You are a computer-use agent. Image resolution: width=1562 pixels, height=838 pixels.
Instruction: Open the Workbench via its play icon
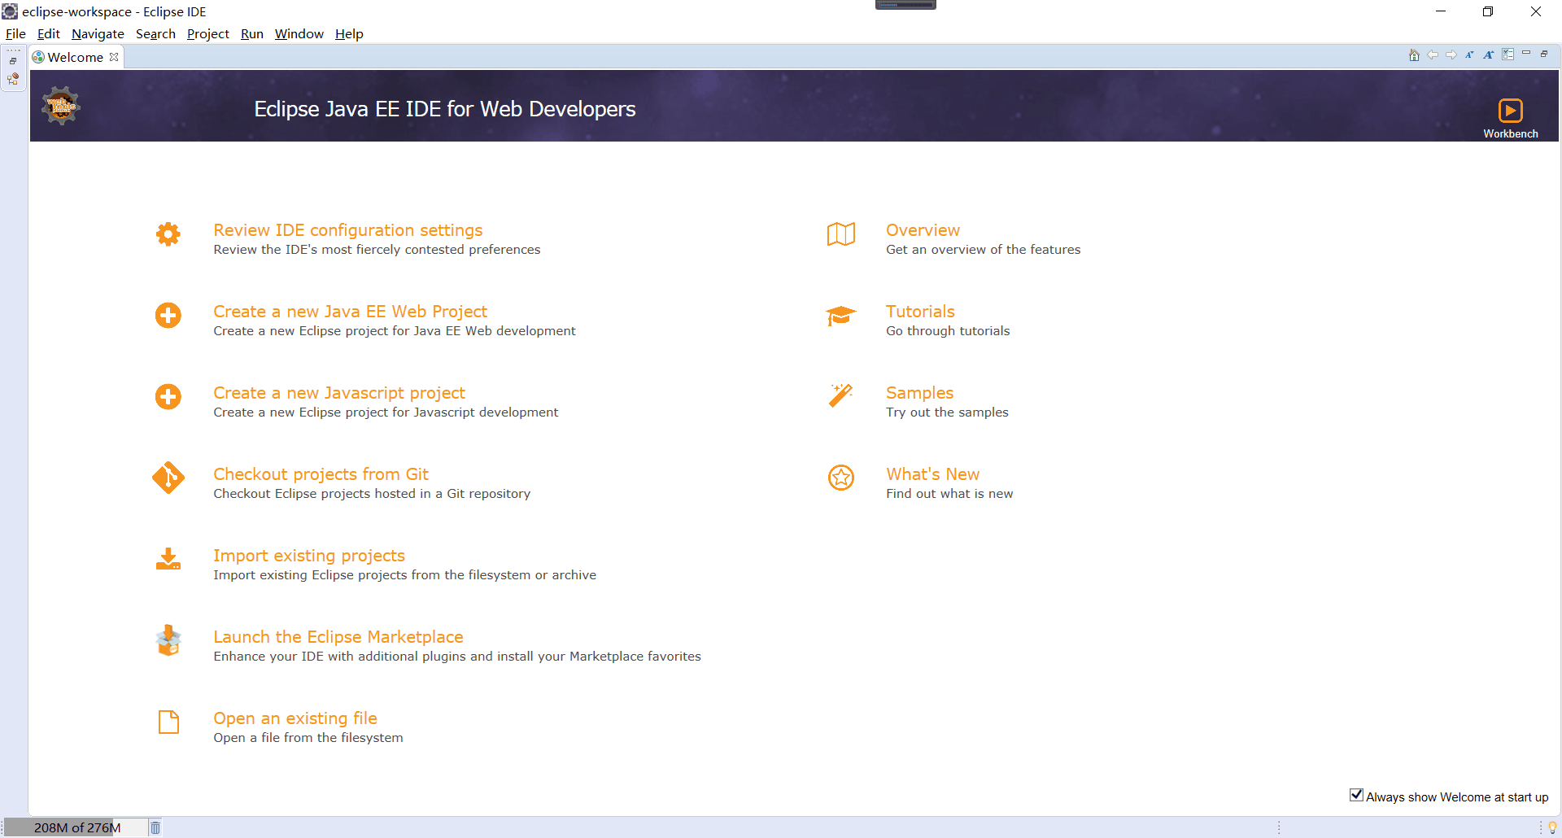click(1510, 111)
